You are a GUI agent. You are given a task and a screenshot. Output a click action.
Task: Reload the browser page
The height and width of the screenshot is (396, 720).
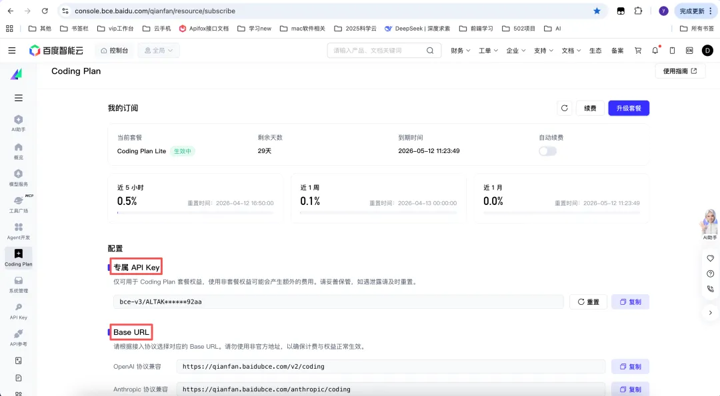tap(45, 11)
